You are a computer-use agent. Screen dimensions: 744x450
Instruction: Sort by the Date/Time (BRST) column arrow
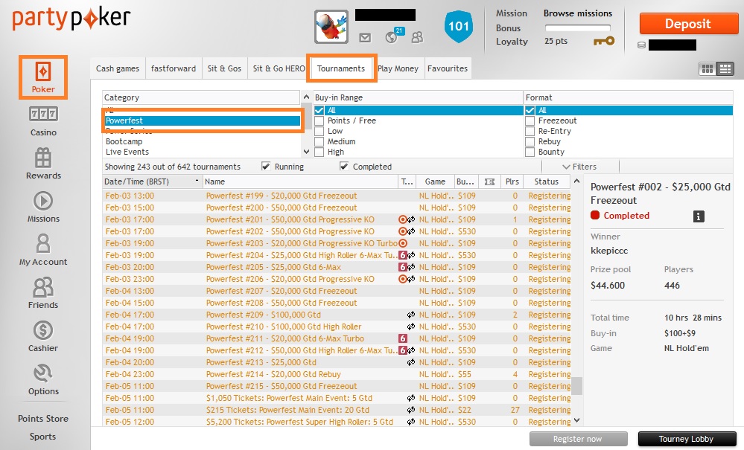(x=197, y=181)
